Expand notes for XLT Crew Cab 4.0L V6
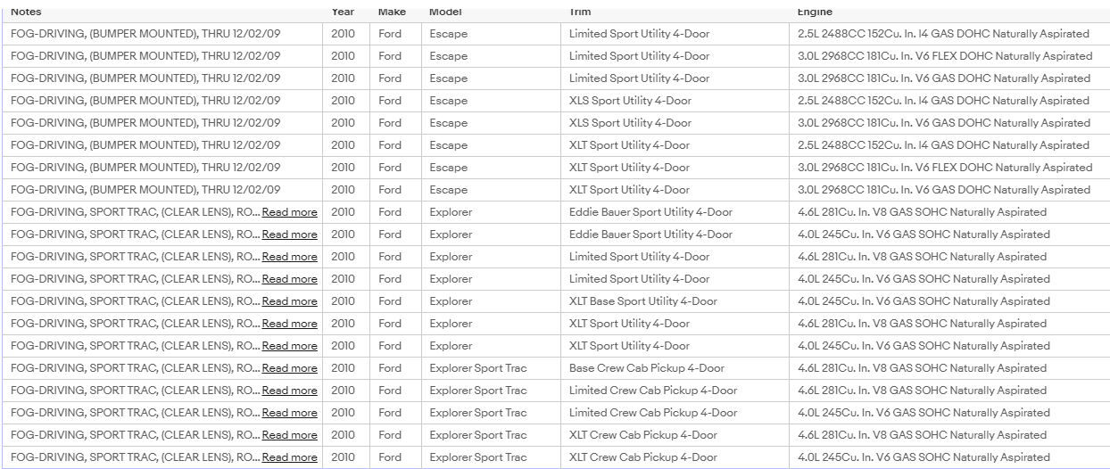The height and width of the screenshot is (469, 1110). tap(289, 457)
